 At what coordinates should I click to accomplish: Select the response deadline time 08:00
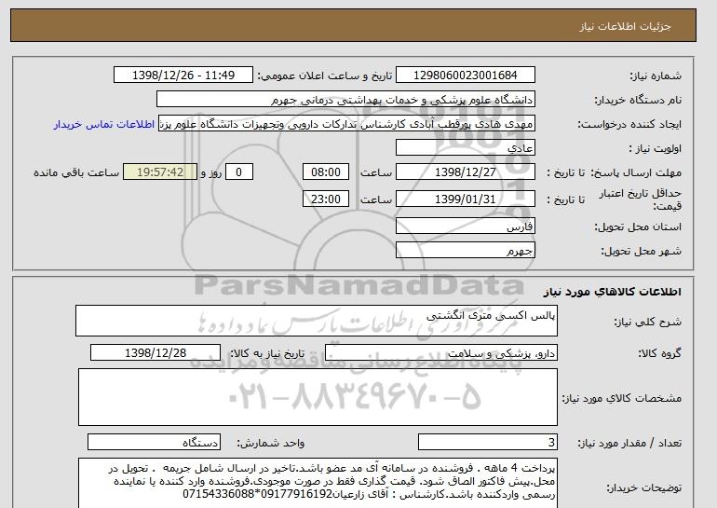(326, 172)
